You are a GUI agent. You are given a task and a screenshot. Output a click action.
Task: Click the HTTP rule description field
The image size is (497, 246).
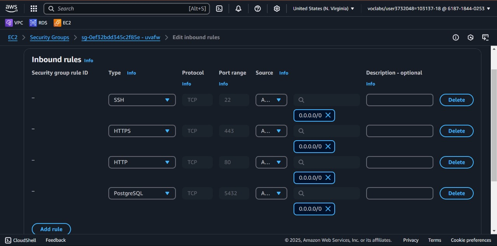tap(400, 162)
